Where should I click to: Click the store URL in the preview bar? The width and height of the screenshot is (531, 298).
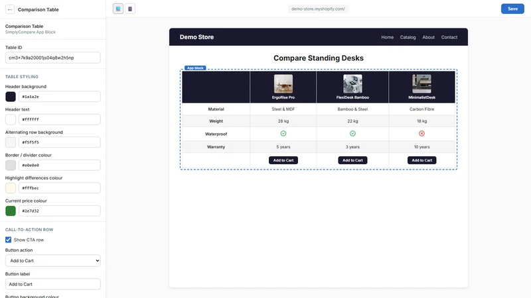point(318,9)
